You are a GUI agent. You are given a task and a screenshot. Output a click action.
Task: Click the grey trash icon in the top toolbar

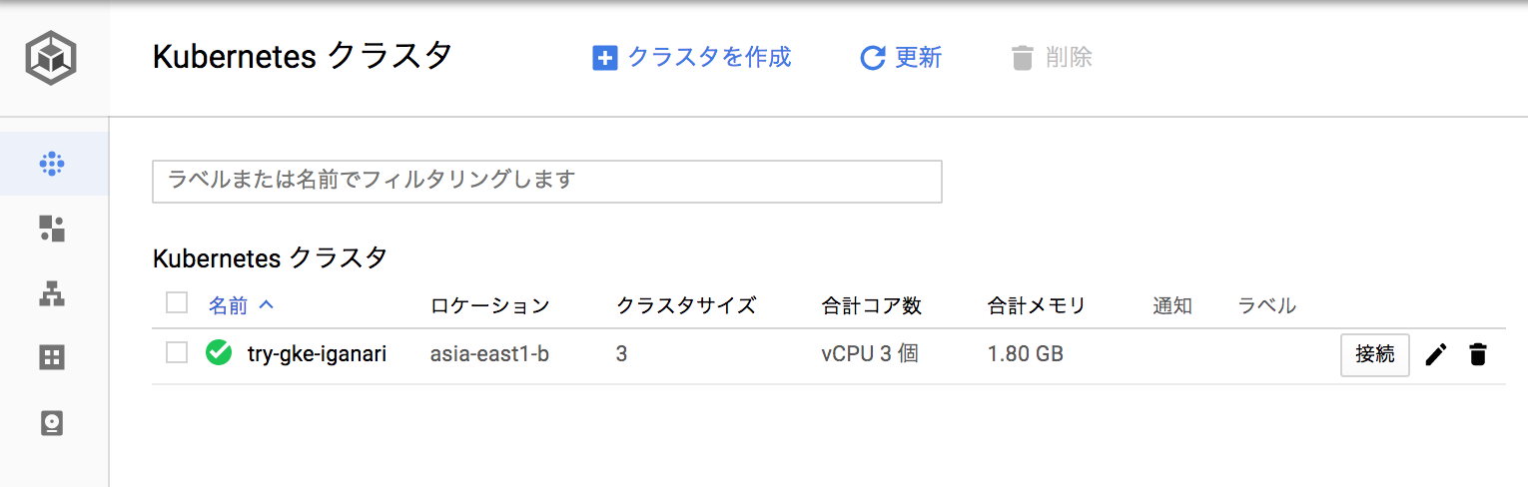pos(1023,58)
